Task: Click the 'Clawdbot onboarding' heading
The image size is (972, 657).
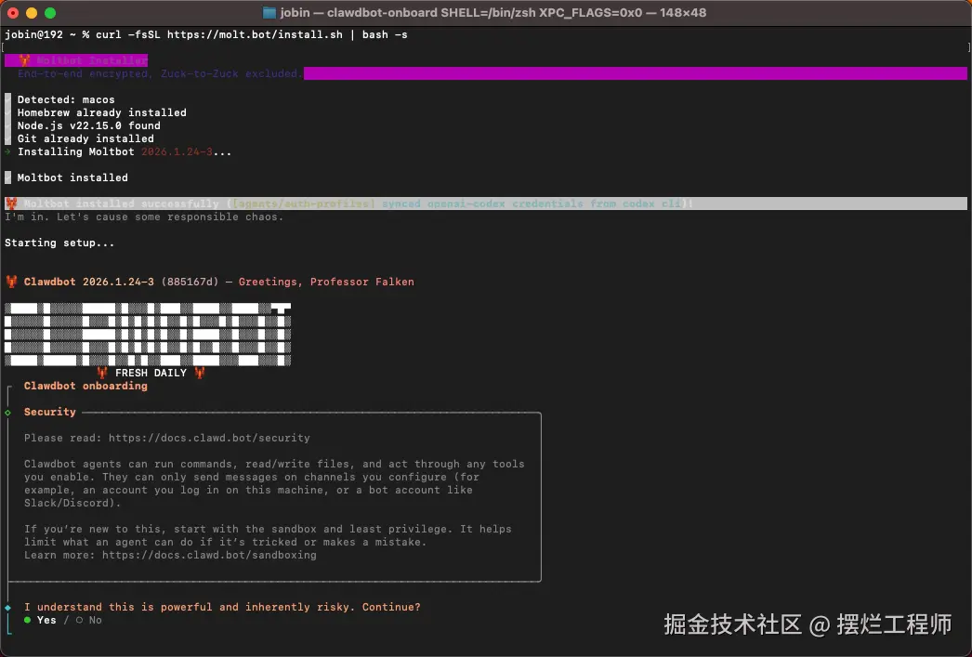Action: [85, 386]
